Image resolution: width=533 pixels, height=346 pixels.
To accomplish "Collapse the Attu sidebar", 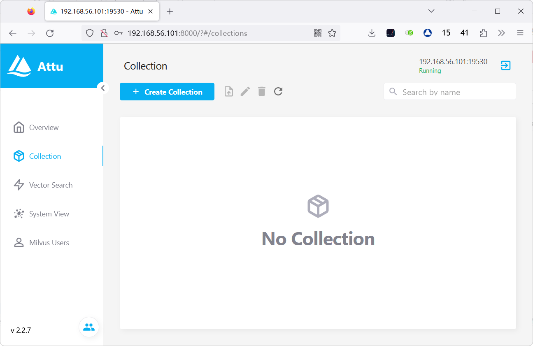I will pyautogui.click(x=103, y=88).
